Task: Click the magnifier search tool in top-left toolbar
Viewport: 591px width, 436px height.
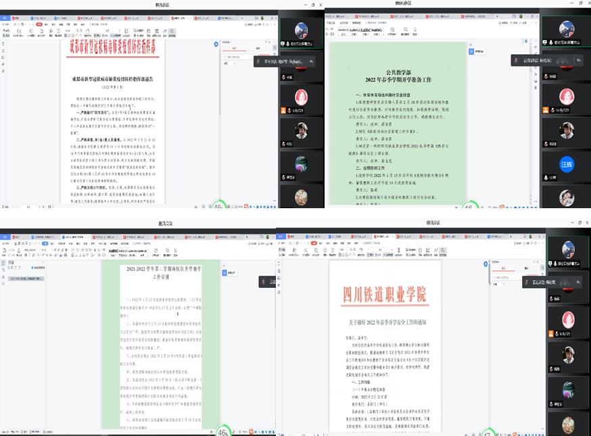Action: pyautogui.click(x=172, y=31)
